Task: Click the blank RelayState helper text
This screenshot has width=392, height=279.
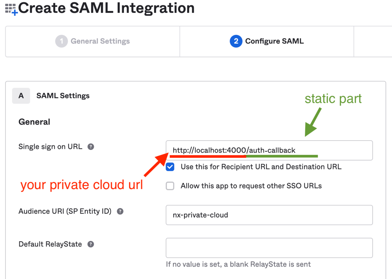Action: pos(238,264)
